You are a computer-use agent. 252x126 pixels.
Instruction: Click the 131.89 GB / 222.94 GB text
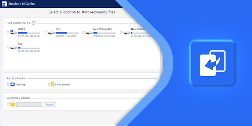(x=29, y=36)
